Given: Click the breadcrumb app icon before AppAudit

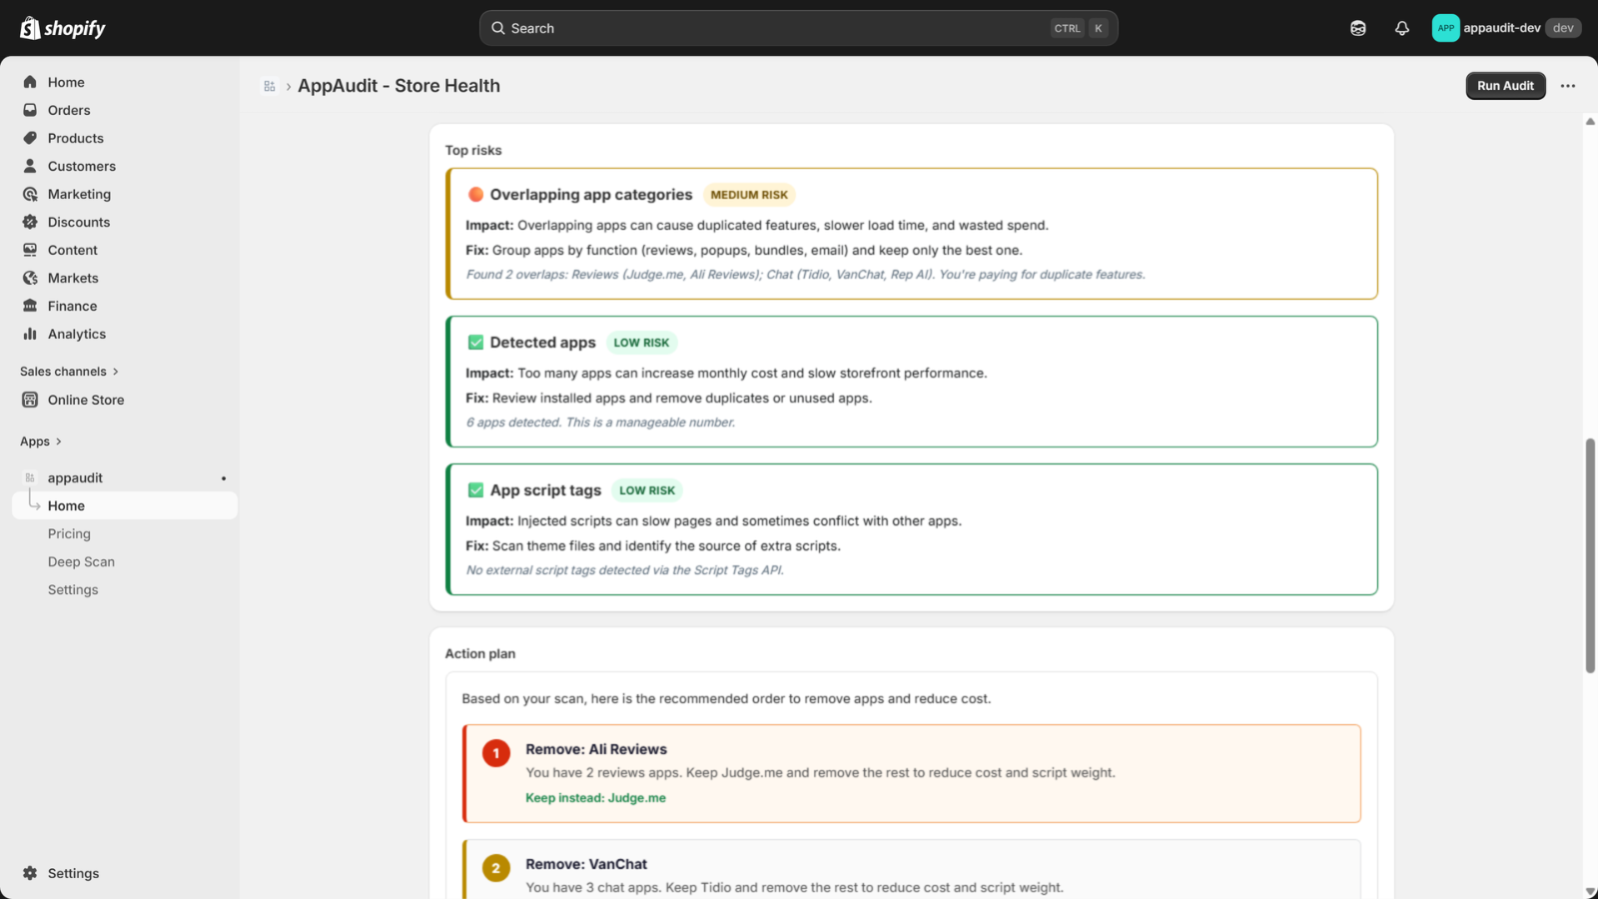Looking at the screenshot, I should [x=270, y=86].
